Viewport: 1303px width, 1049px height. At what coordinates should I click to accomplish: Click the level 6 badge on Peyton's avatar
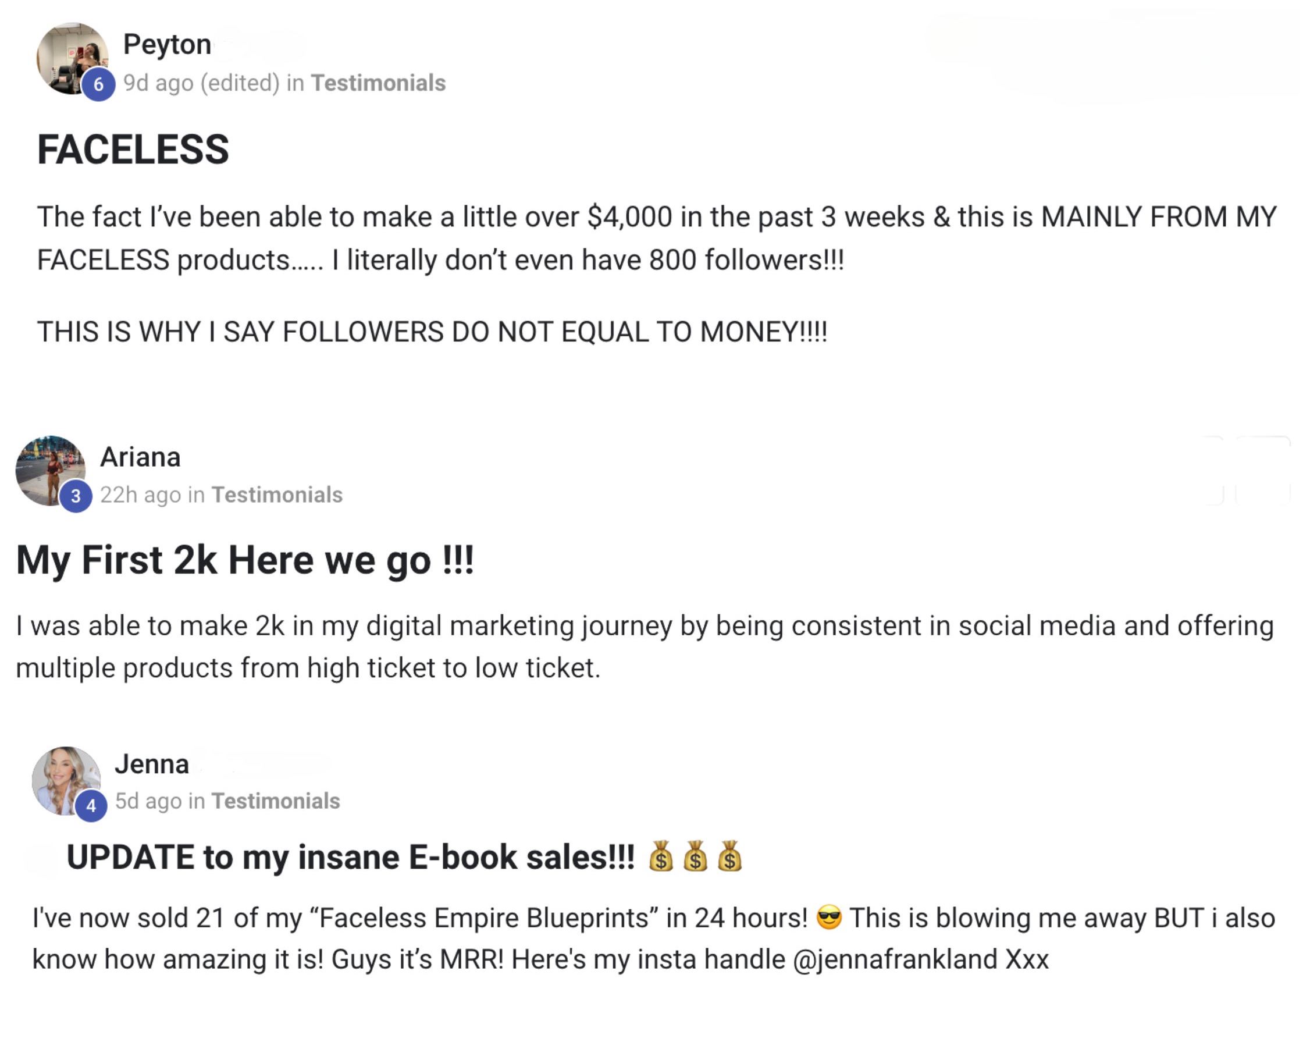click(98, 84)
